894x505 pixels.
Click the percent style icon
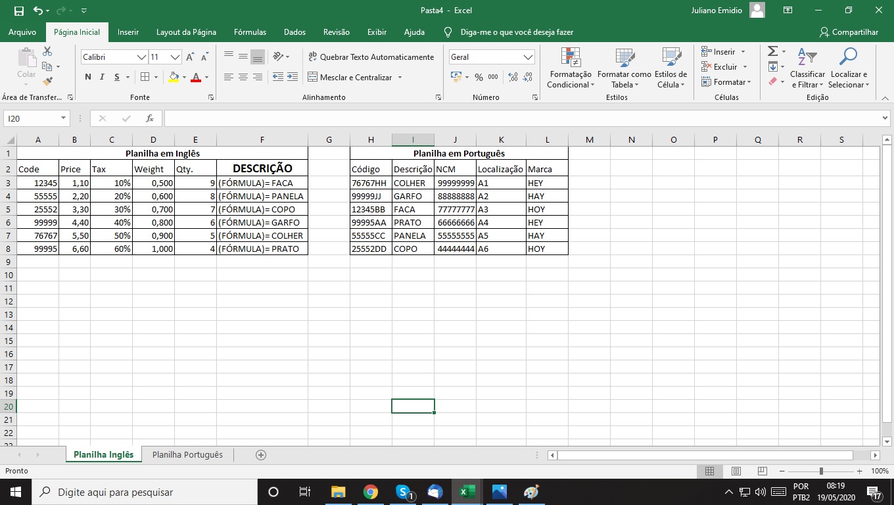pyautogui.click(x=479, y=77)
